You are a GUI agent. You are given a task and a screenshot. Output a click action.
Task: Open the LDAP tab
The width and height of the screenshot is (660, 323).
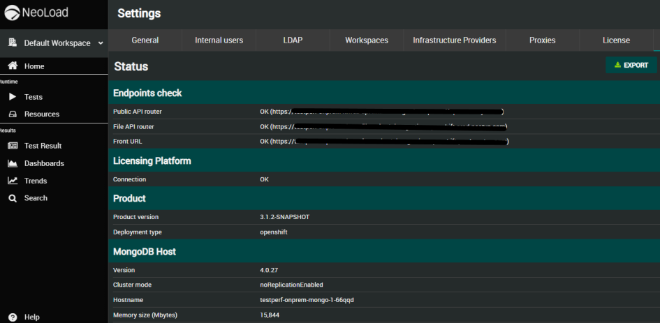click(x=293, y=40)
